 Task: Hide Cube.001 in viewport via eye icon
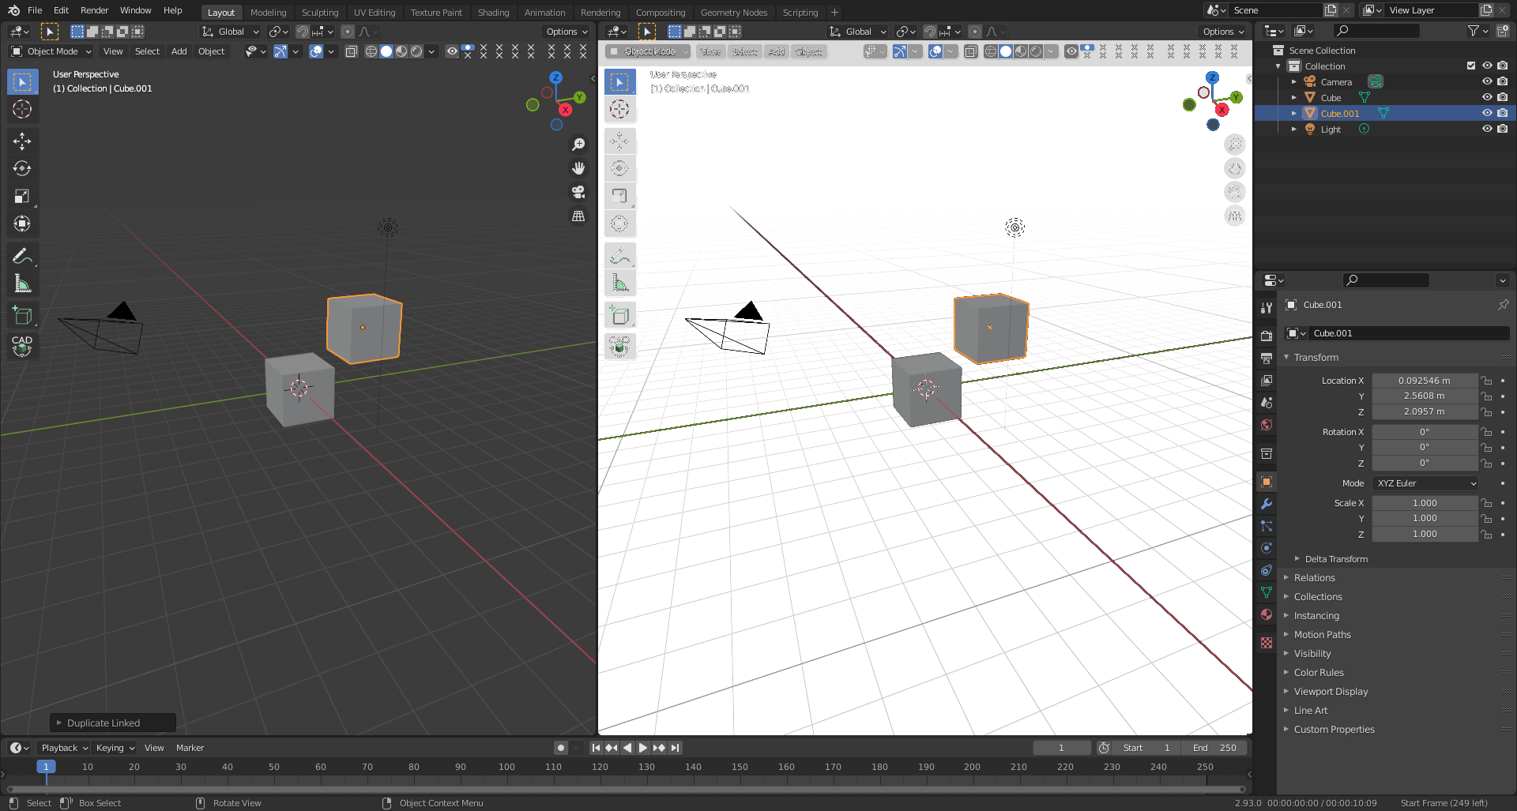[x=1487, y=113]
